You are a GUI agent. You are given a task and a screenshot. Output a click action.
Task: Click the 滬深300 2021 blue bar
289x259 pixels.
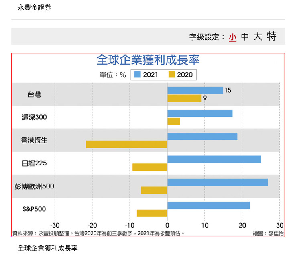tap(200, 113)
